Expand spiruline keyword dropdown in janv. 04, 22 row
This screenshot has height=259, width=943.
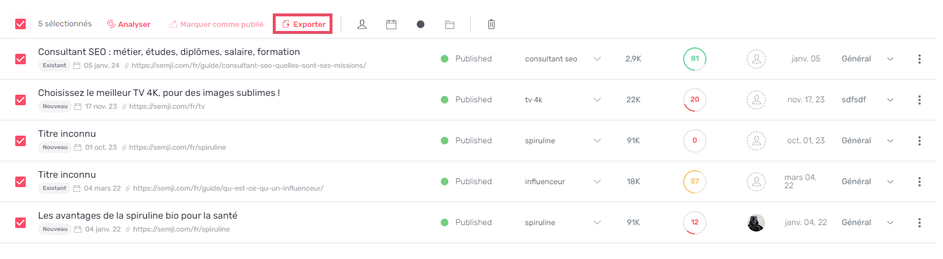[x=597, y=223]
